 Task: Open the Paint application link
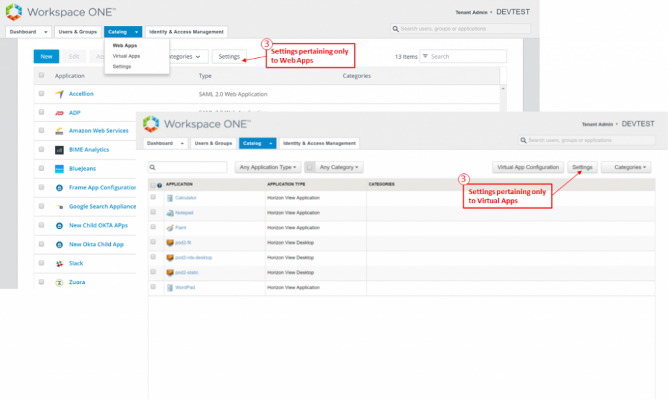coord(180,227)
